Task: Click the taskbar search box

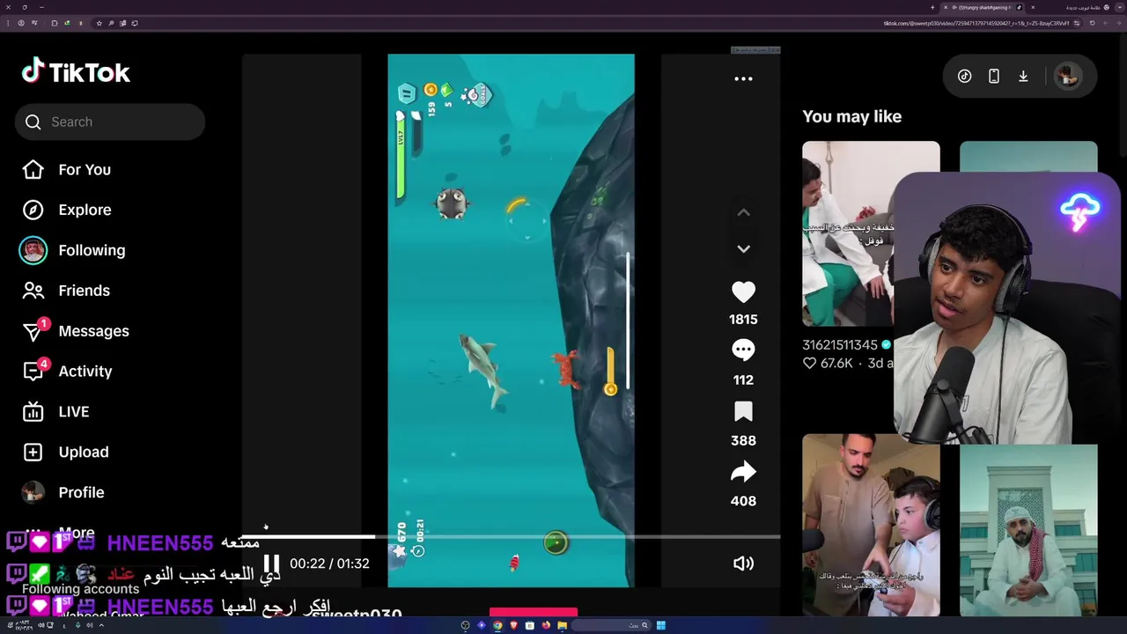Action: pyautogui.click(x=611, y=626)
